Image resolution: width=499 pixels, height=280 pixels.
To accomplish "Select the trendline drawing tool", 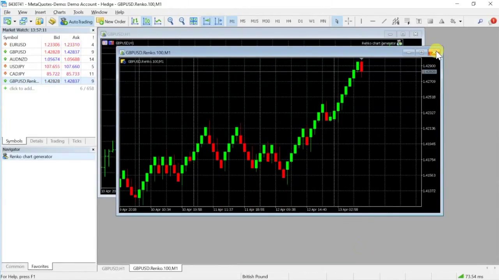I will point(384,21).
